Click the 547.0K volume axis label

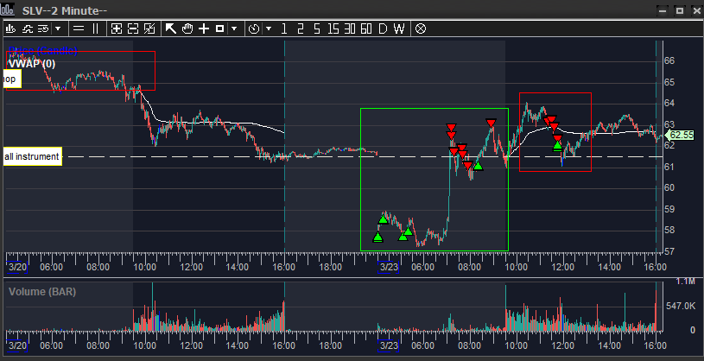[x=681, y=307]
